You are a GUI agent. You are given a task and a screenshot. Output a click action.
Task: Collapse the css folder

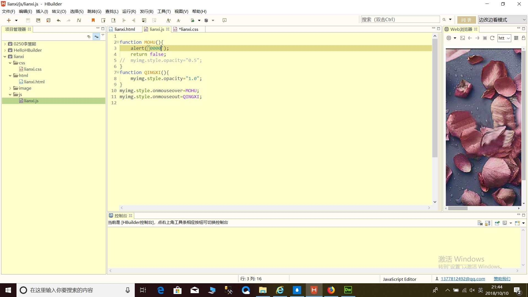[x=10, y=63]
